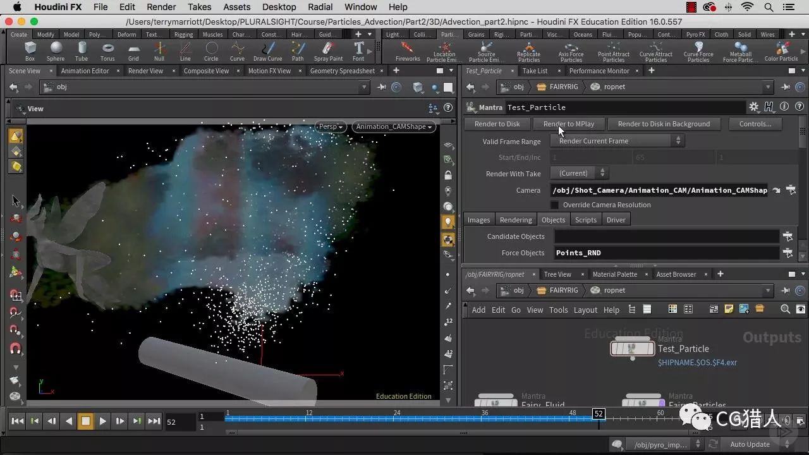This screenshot has width=809, height=455.
Task: Edit the Camera path field
Action: point(660,190)
